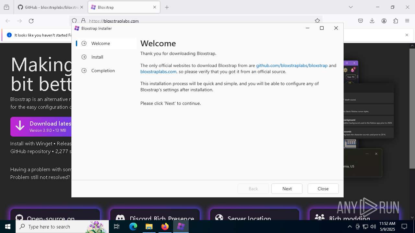Image resolution: width=415 pixels, height=233 pixels.
Task: Select the Welcome step in installer sidebar
Action: pos(106,43)
